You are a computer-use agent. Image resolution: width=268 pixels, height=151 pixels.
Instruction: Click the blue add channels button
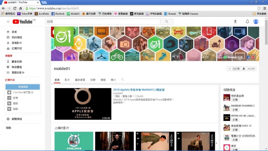click(x=23, y=87)
